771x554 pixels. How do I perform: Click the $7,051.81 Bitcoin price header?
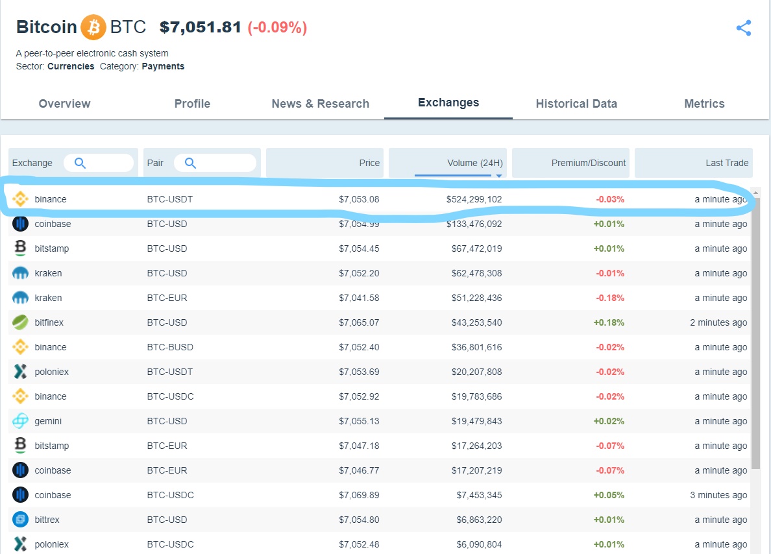(201, 27)
